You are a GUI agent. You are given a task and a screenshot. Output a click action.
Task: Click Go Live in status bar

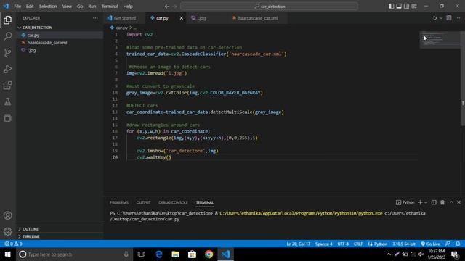tap(430, 244)
